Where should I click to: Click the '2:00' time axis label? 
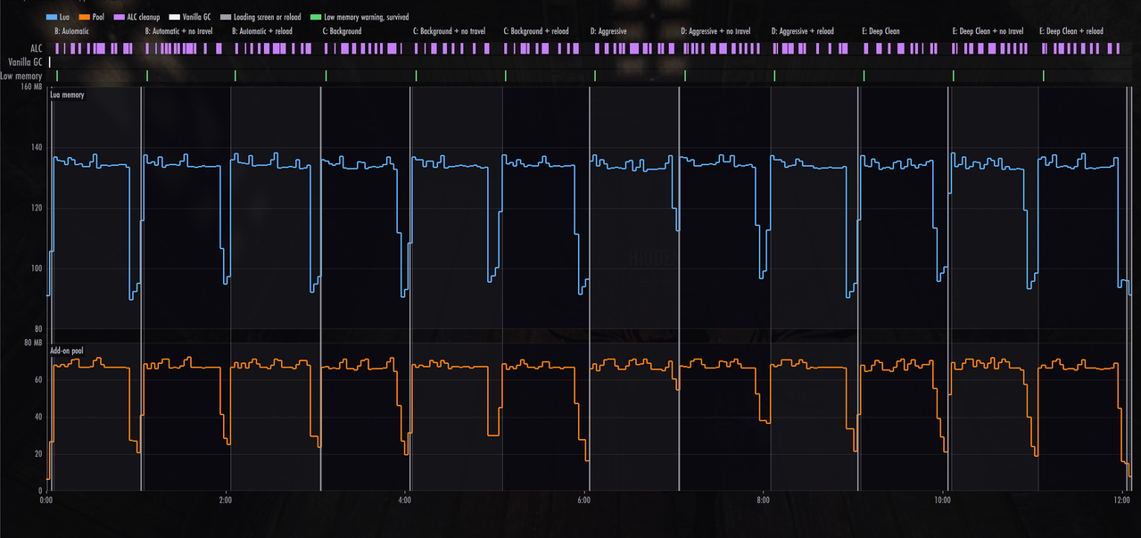226,501
